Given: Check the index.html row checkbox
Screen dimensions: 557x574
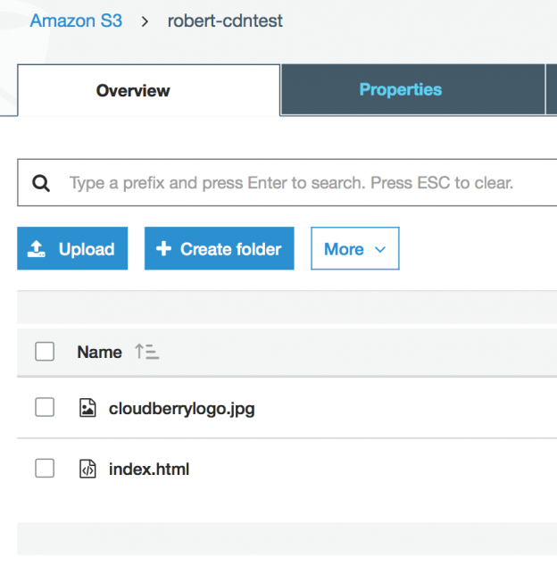Looking at the screenshot, I should click(45, 468).
